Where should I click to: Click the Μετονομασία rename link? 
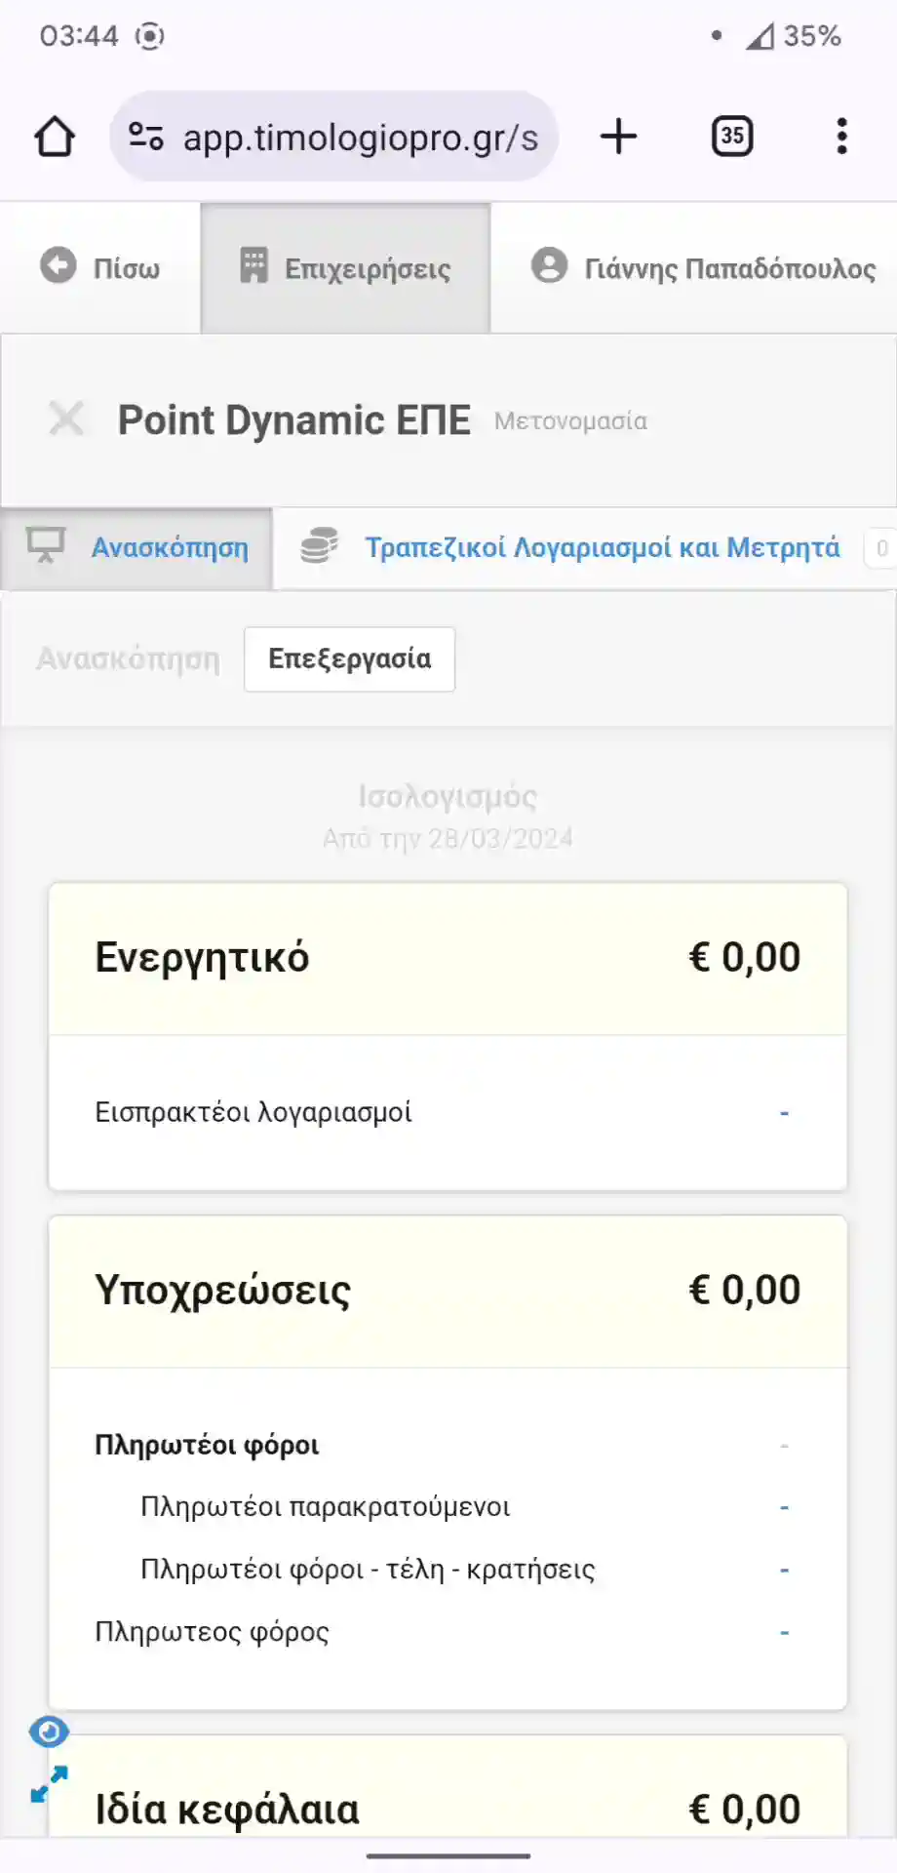570,421
